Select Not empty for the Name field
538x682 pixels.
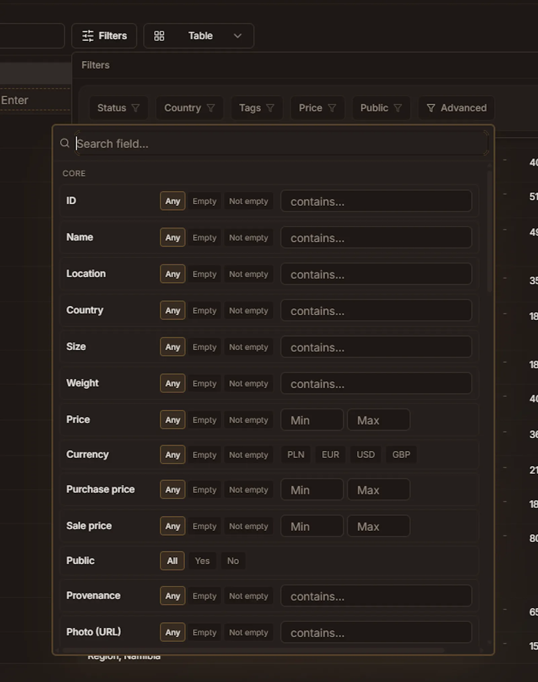point(248,238)
